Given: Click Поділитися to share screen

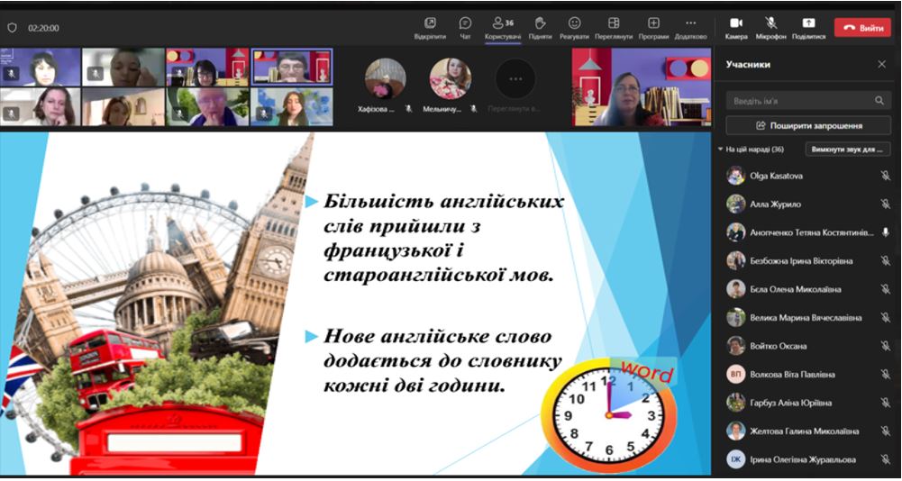Looking at the screenshot, I should (808, 28).
